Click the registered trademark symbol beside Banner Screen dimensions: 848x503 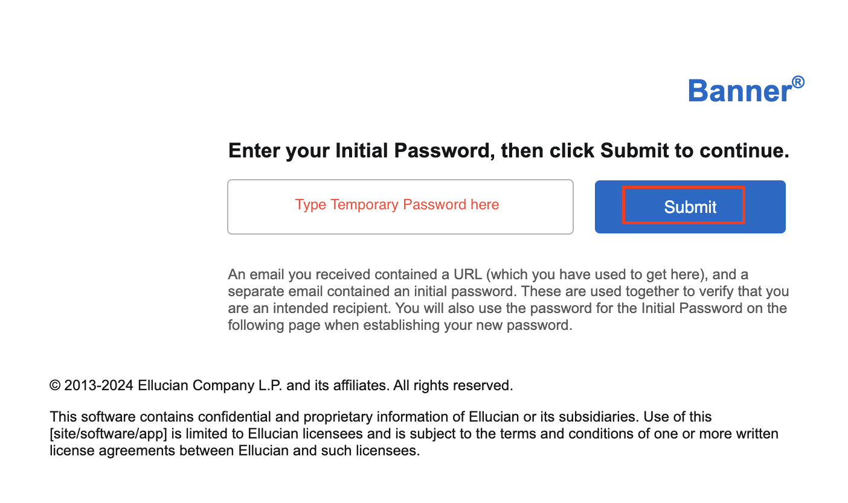pos(798,82)
